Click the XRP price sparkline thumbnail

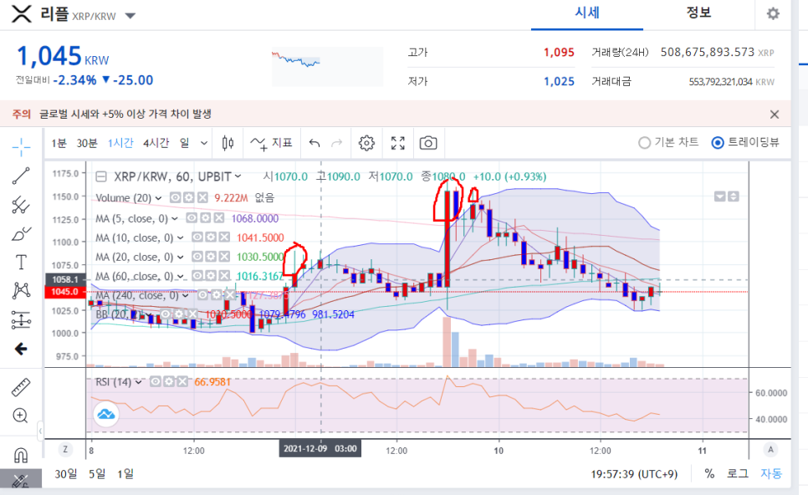[327, 67]
